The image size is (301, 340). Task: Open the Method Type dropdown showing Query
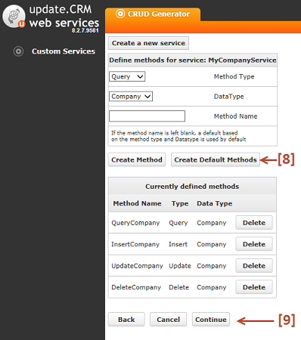coord(127,76)
